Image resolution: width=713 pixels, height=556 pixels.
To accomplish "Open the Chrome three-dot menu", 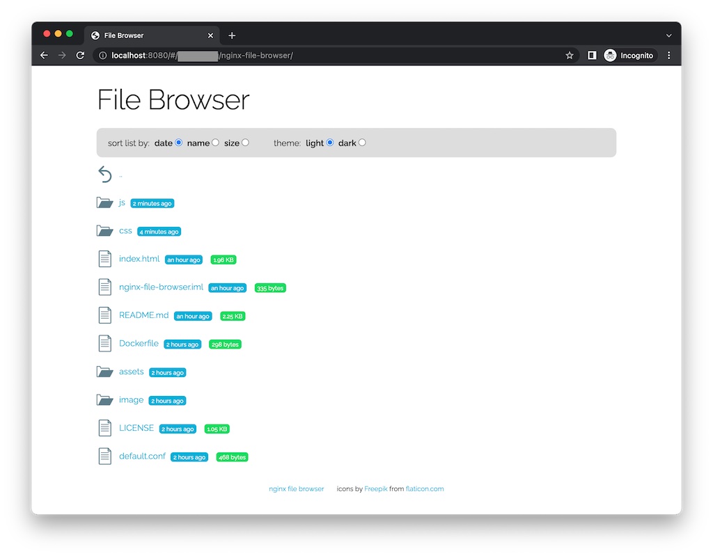I will pyautogui.click(x=669, y=56).
